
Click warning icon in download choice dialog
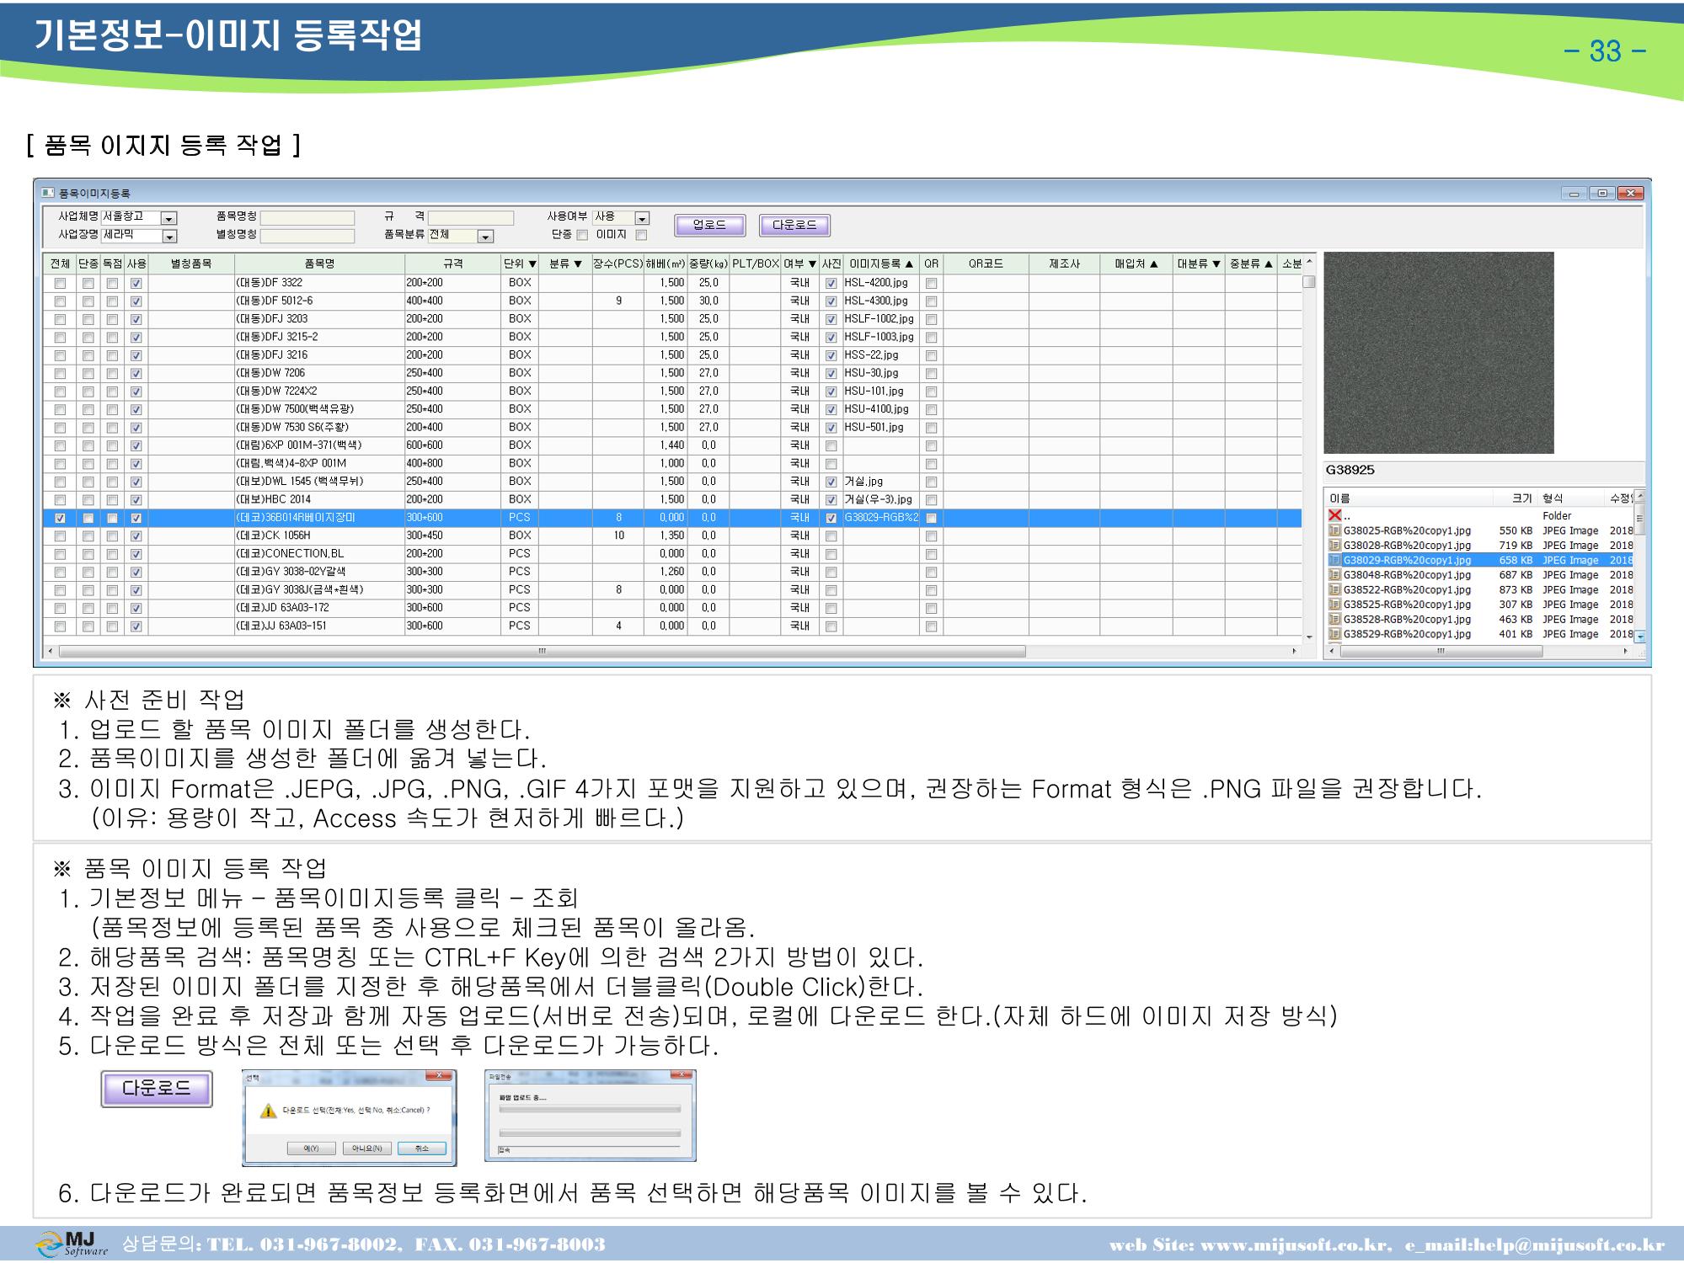[x=269, y=1111]
